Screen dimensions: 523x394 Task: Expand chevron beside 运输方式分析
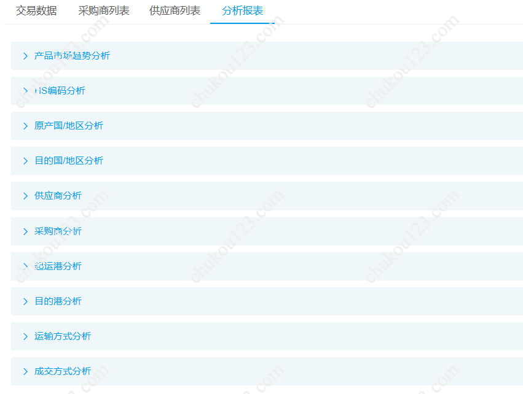click(25, 336)
